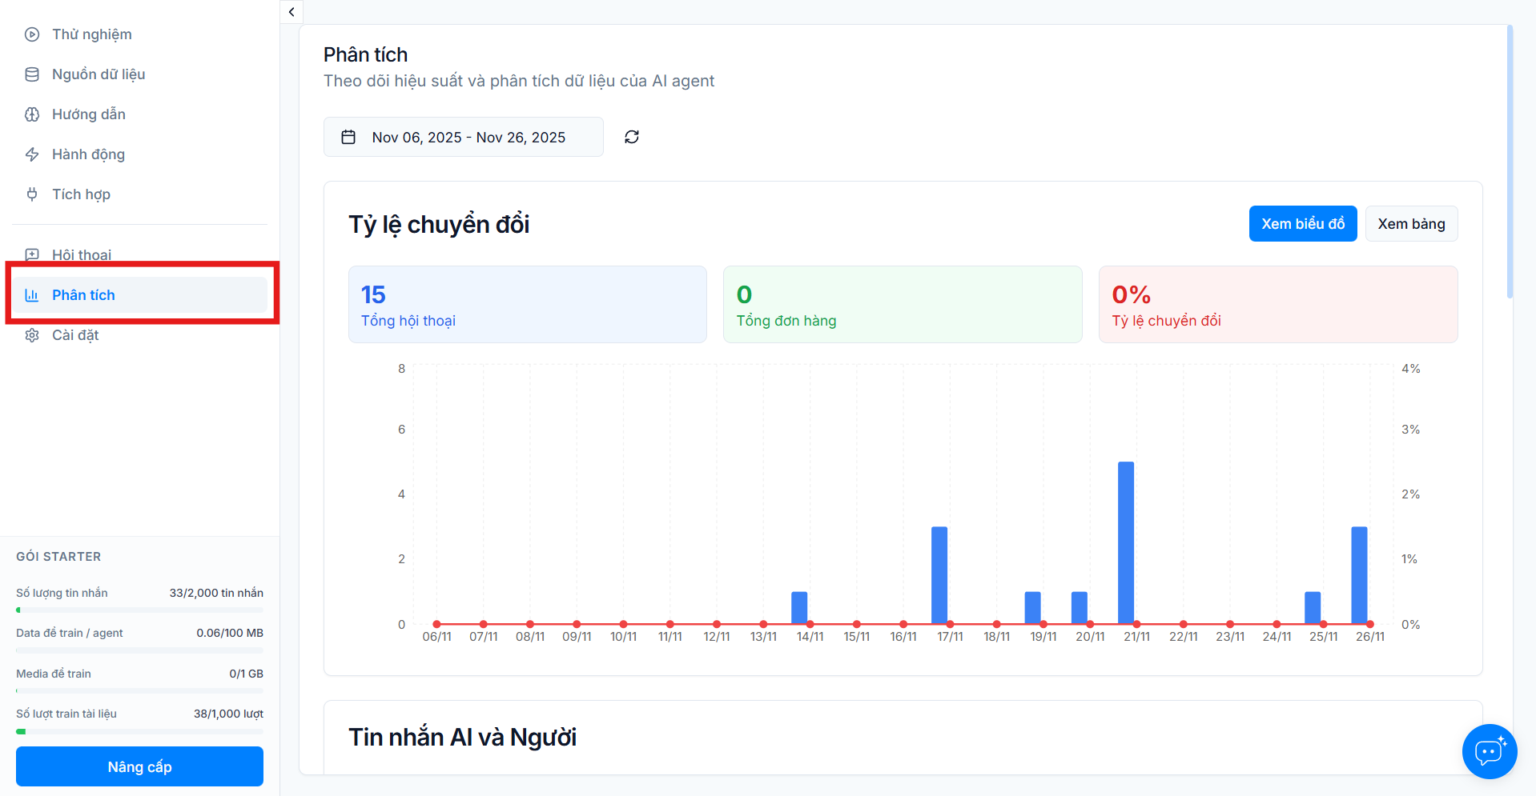Select Hành động in the sidebar
This screenshot has width=1536, height=796.
tap(140, 154)
